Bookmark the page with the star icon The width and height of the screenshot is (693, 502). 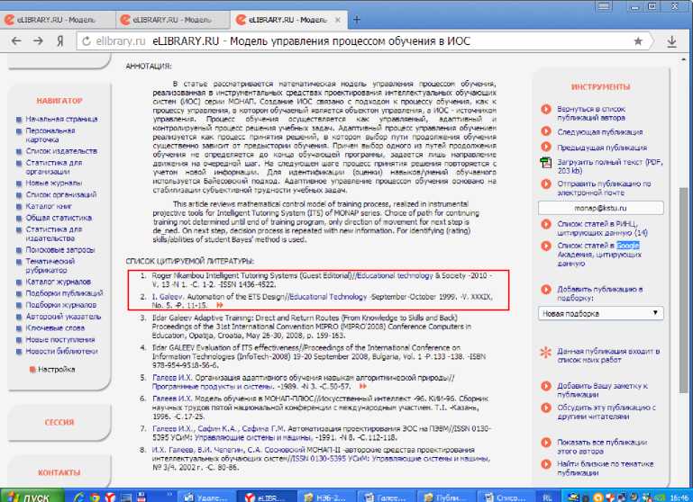[x=638, y=41]
